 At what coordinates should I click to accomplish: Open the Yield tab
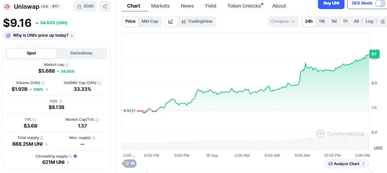(x=210, y=6)
